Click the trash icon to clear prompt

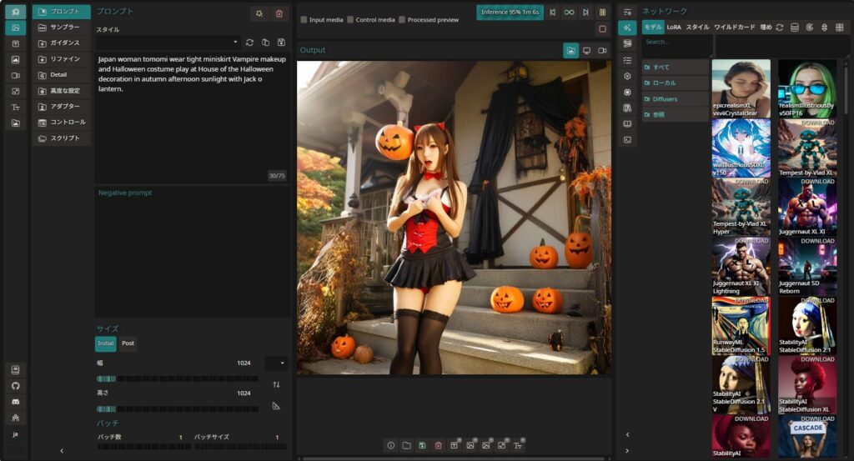[279, 13]
